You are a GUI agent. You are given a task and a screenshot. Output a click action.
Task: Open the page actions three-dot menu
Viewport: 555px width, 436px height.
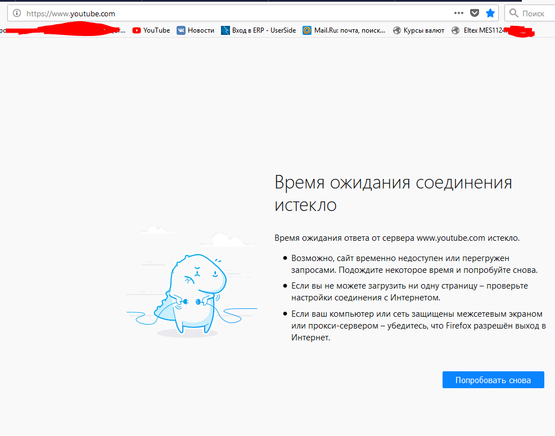(459, 13)
